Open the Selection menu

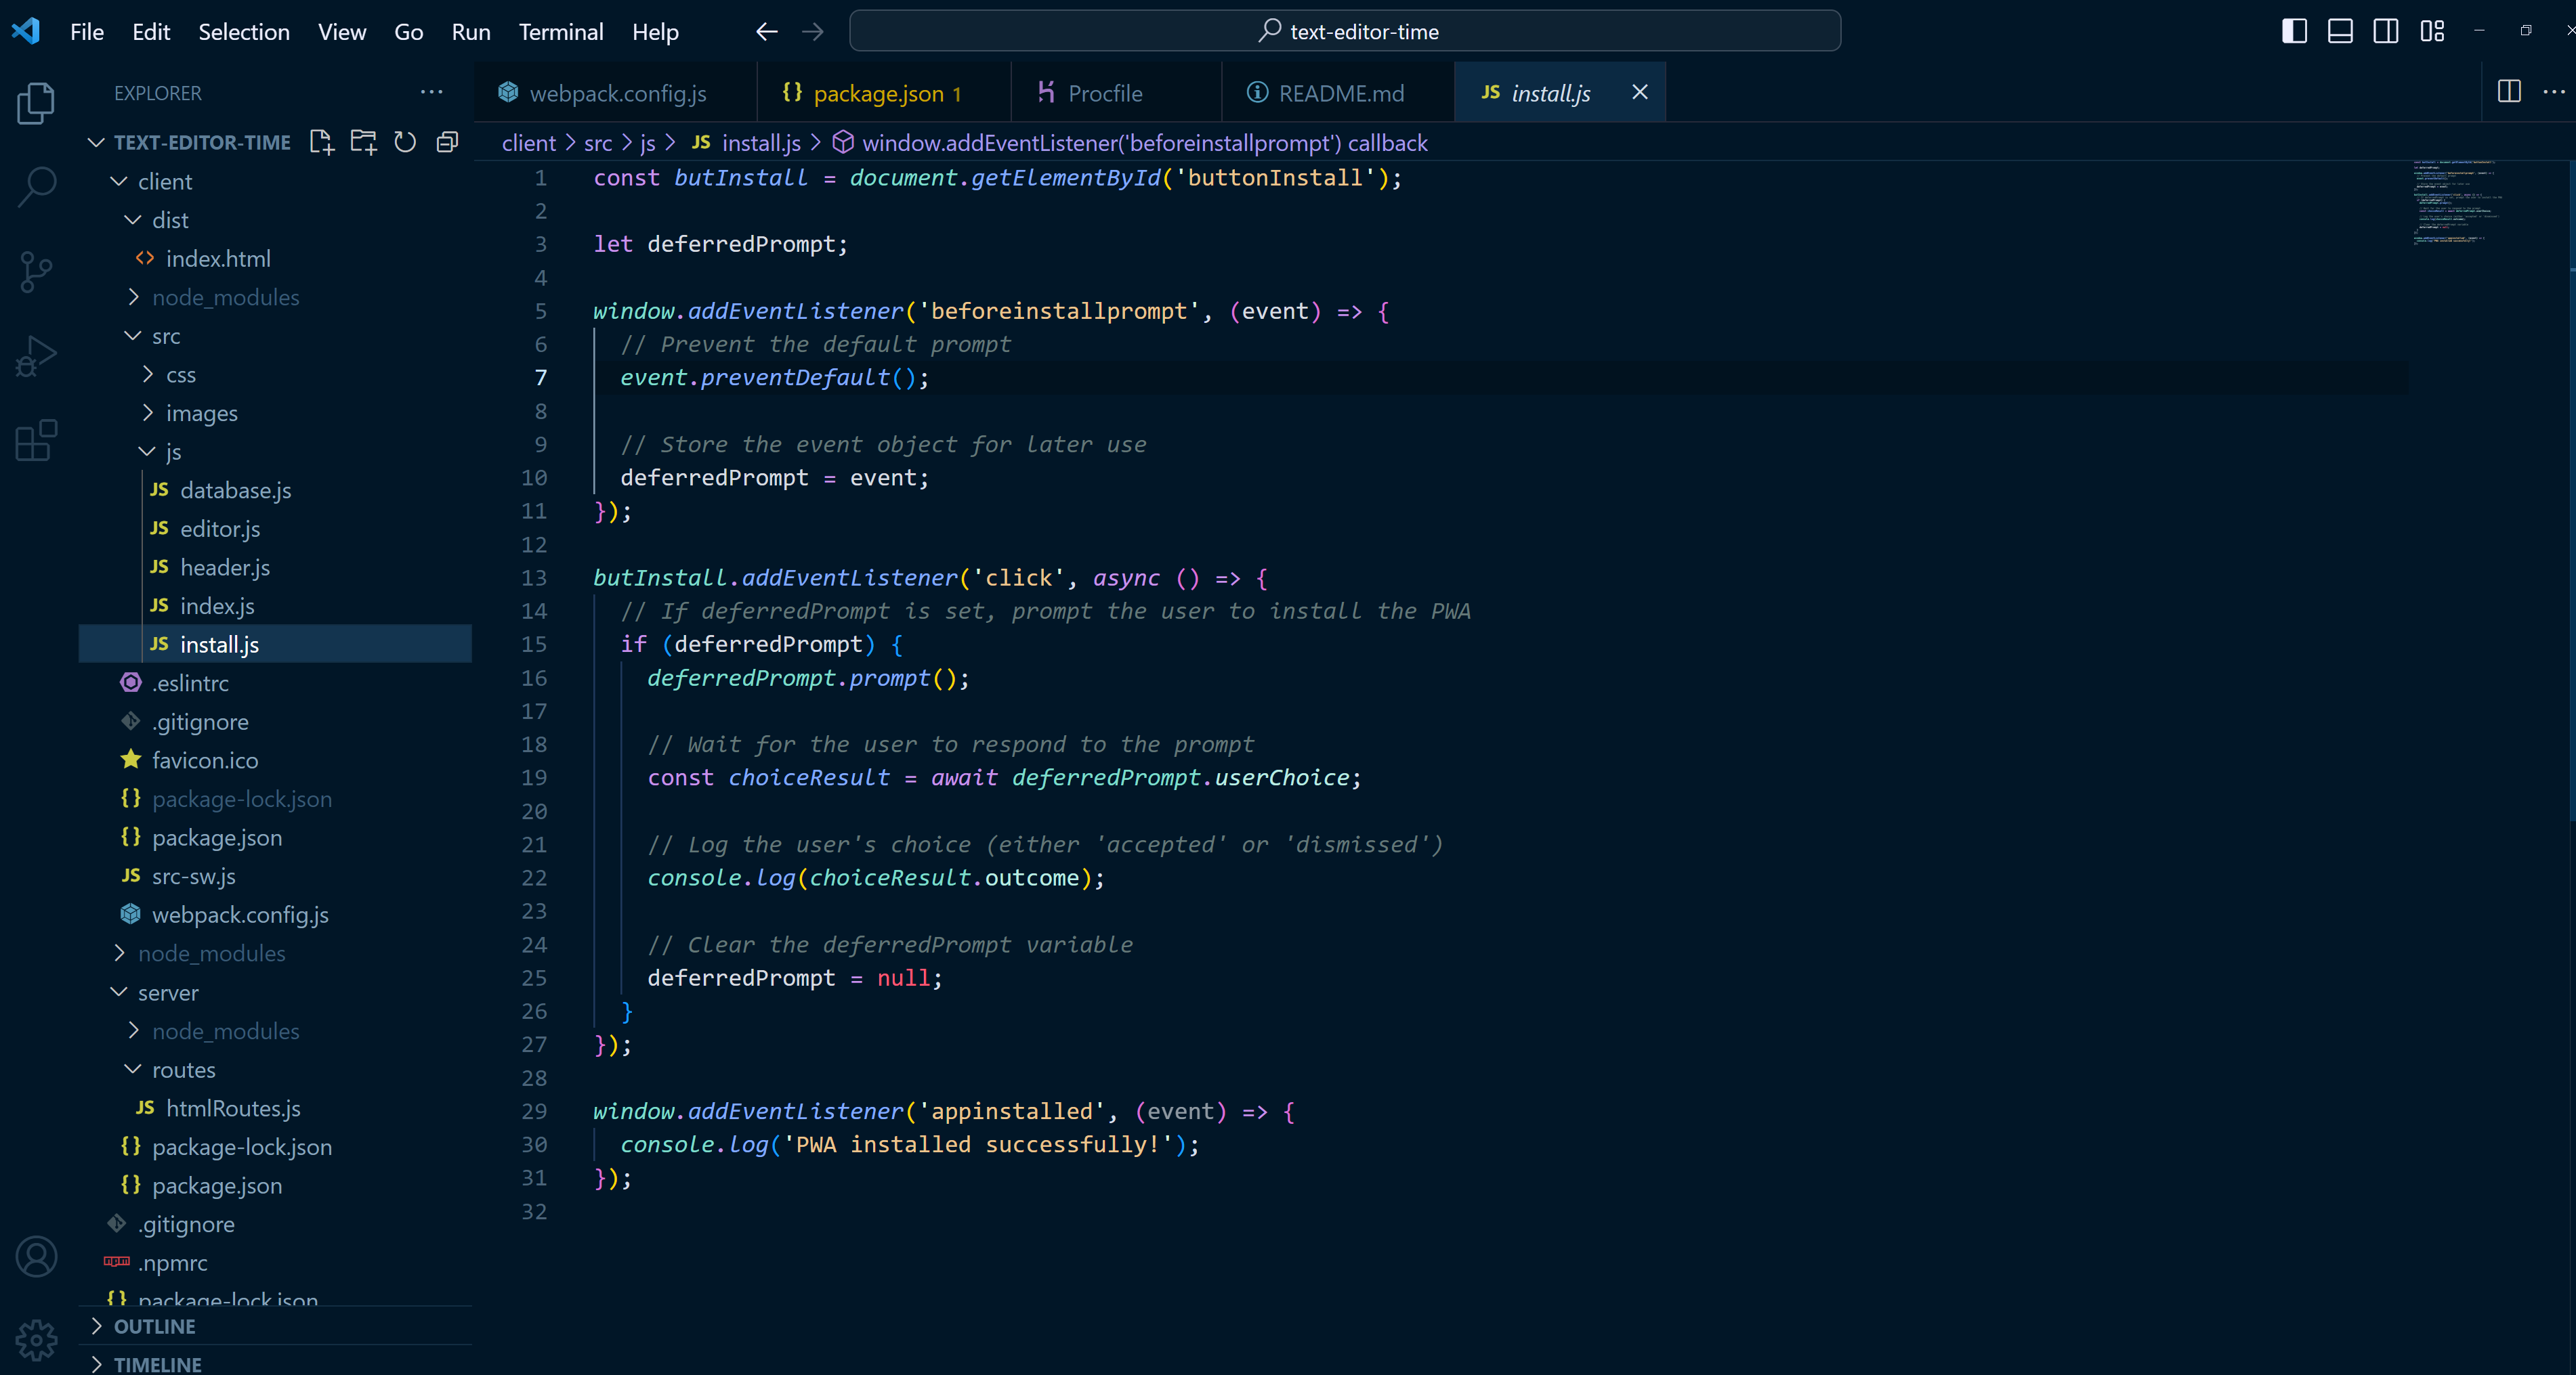click(244, 32)
